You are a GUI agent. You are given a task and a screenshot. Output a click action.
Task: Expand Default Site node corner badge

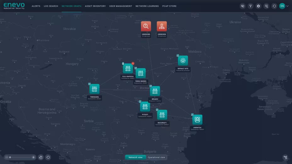click(x=178, y=55)
